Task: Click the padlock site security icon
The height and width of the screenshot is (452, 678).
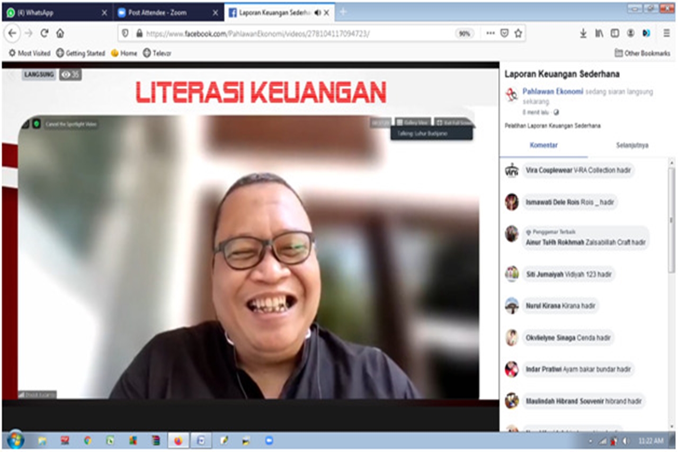Action: coord(139,33)
